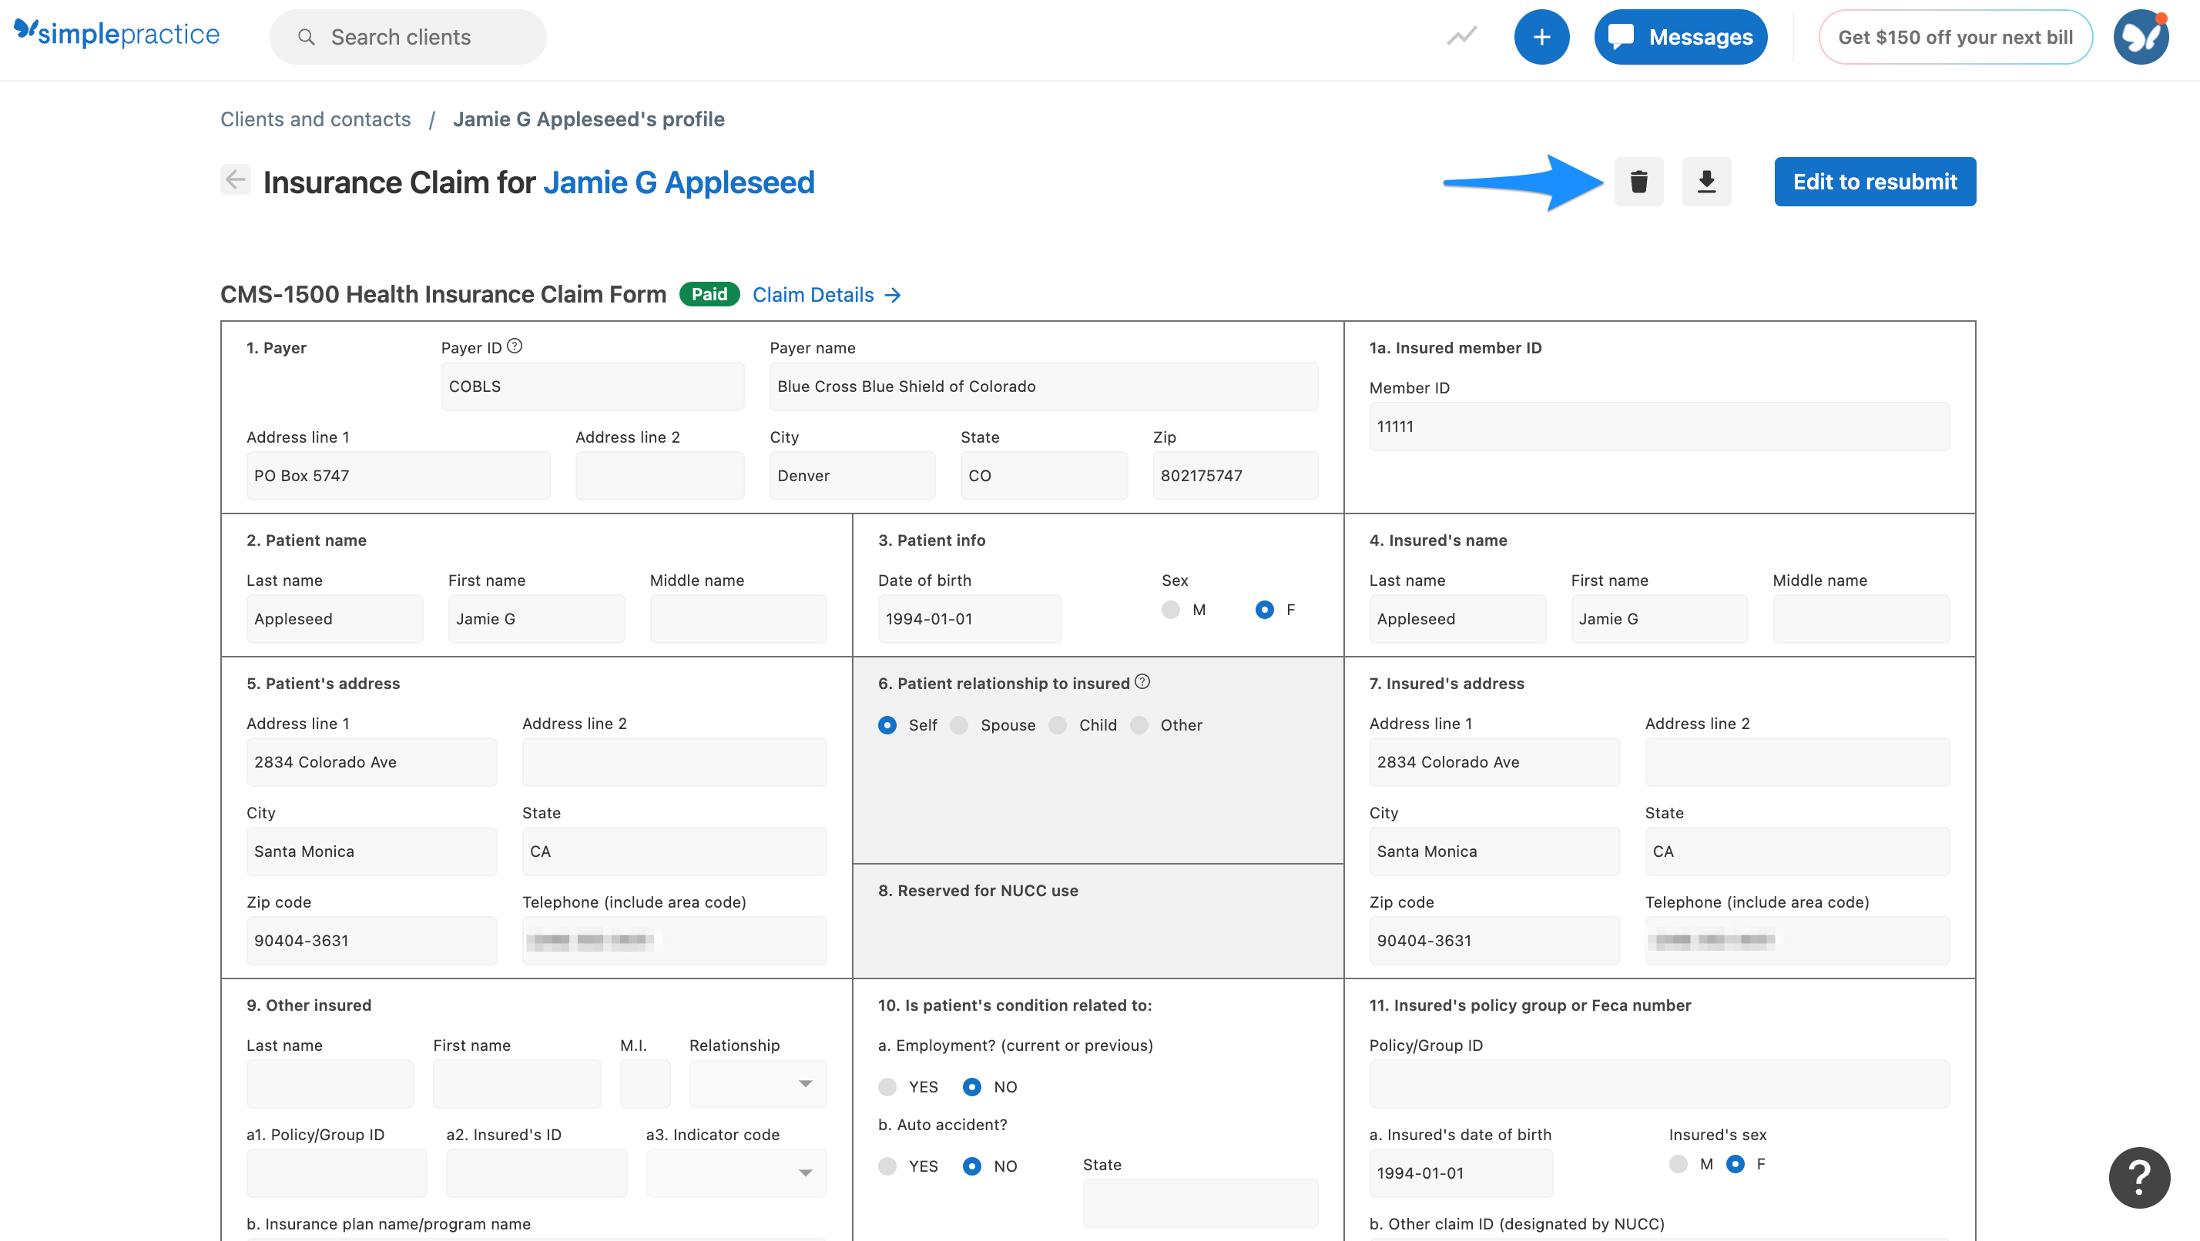Open the help question mark button
The image size is (2200, 1241).
[2138, 1178]
